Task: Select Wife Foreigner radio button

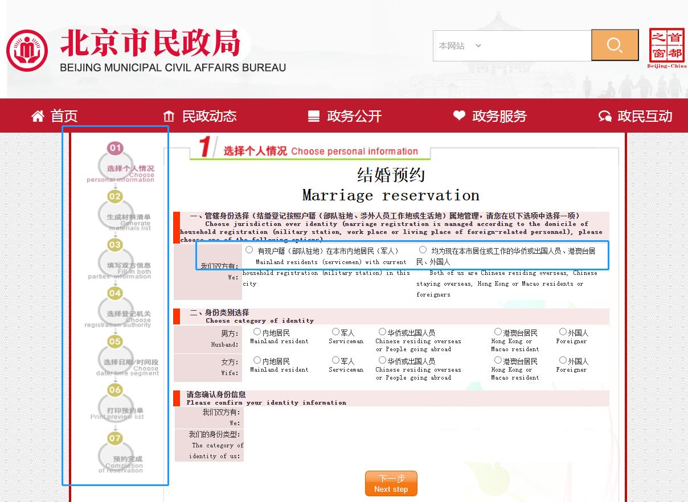Action: 563,360
